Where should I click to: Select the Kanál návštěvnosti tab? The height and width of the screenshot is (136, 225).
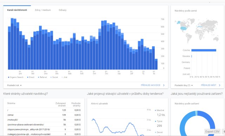pyautogui.click(x=17, y=10)
